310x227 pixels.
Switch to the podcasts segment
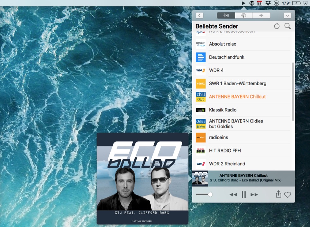[x=244, y=16]
